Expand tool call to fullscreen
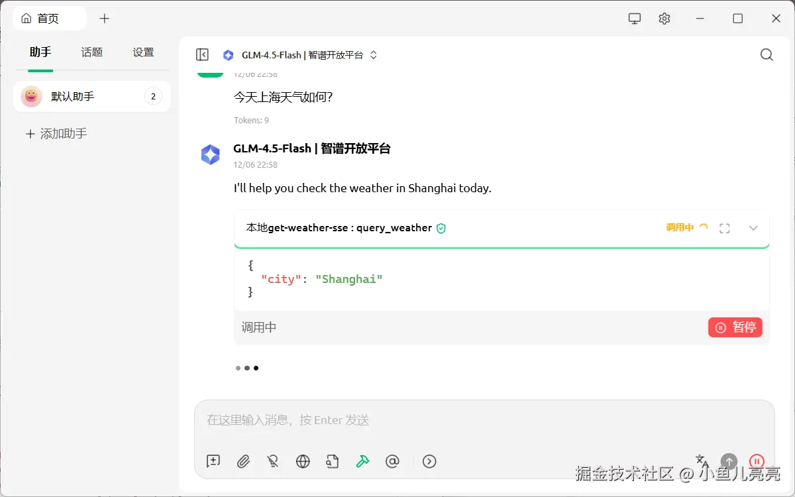Screen dimensions: 795x497 (x=725, y=228)
